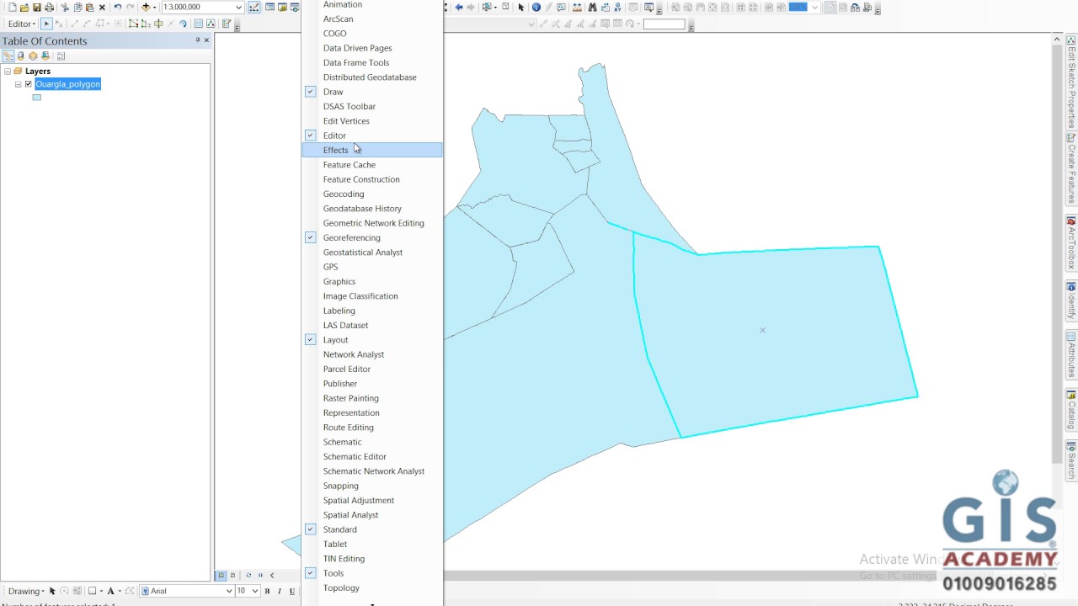The image size is (1078, 606).
Task: Open the Find binoculars tool
Action: point(592,8)
